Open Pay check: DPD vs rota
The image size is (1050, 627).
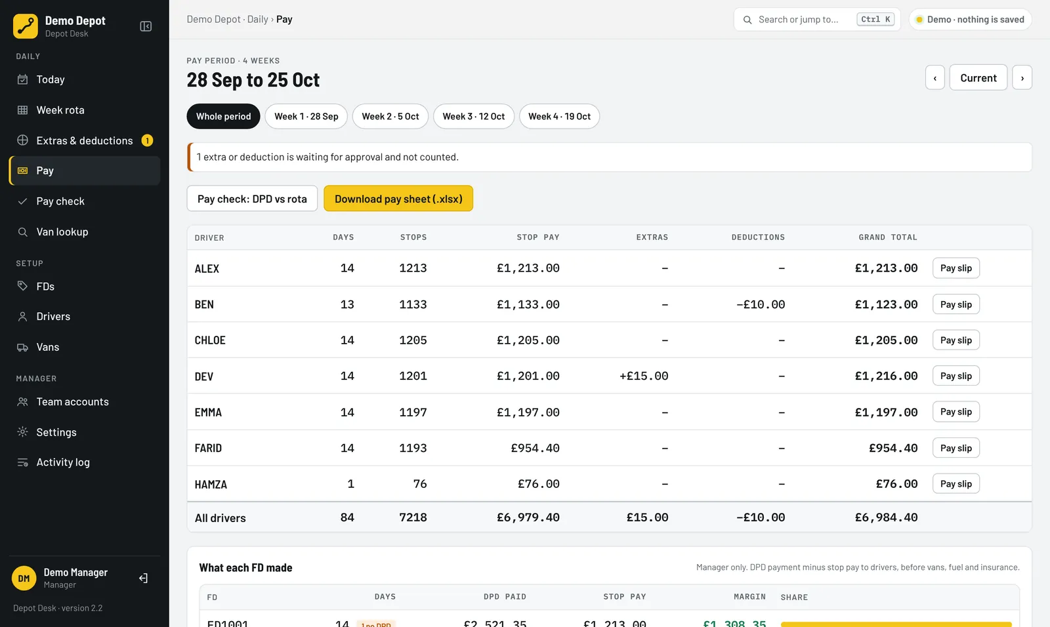252,199
